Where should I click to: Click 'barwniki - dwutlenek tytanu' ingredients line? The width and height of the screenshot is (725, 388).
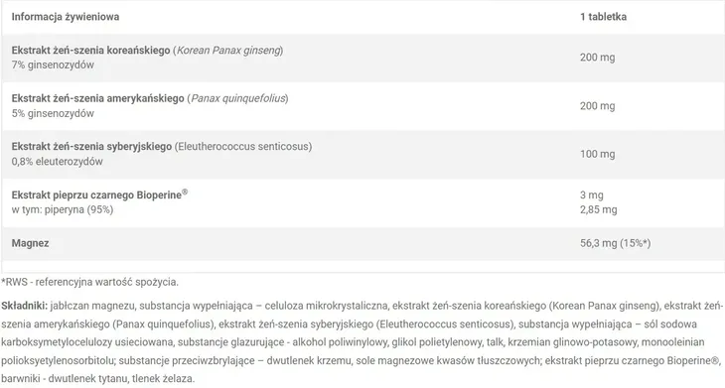(x=65, y=378)
